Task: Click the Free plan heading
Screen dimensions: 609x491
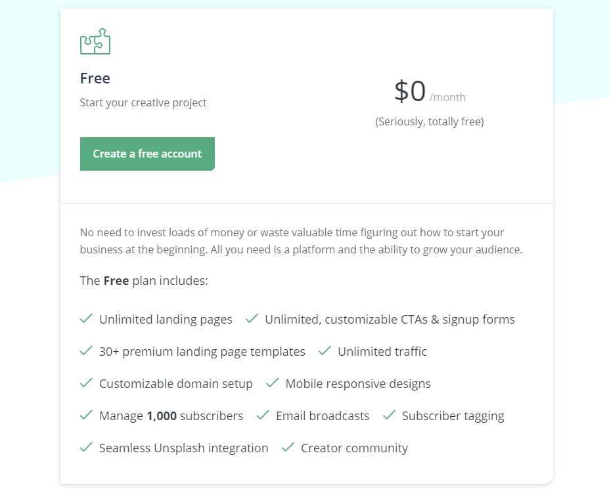Action: [95, 78]
